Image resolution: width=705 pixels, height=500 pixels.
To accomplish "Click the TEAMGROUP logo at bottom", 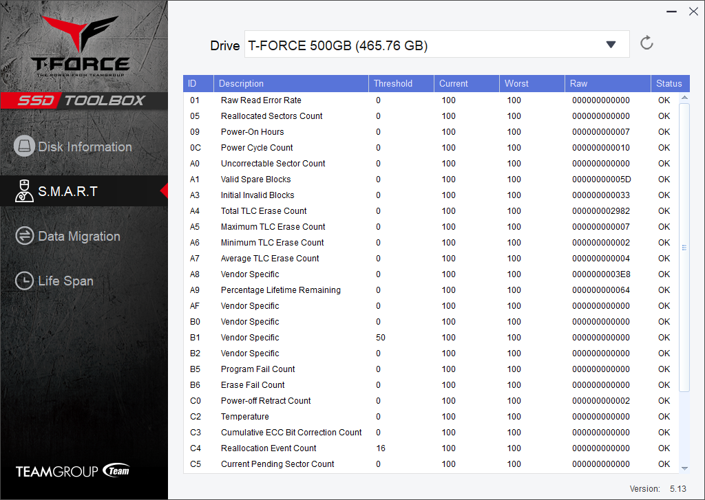I will coord(73,471).
